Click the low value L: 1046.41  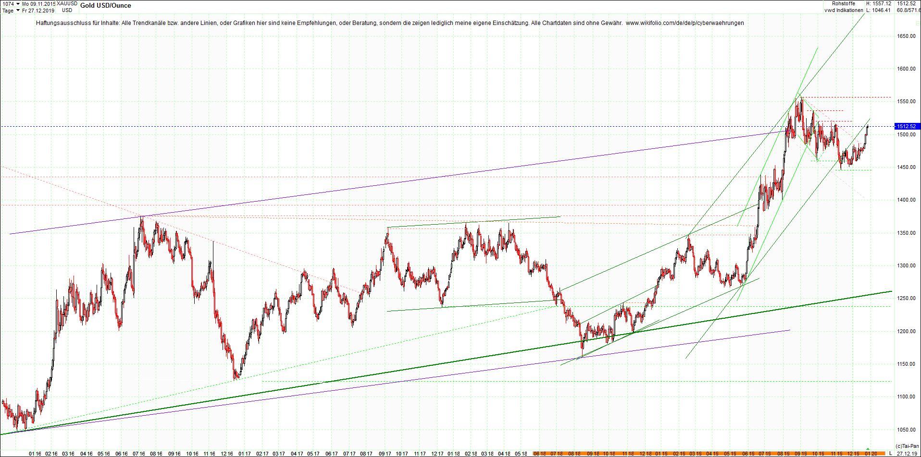pyautogui.click(x=879, y=10)
